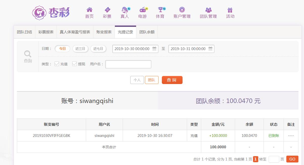Switch to 个人 personal view
Screen dimensions: 304x165
coord(137,80)
